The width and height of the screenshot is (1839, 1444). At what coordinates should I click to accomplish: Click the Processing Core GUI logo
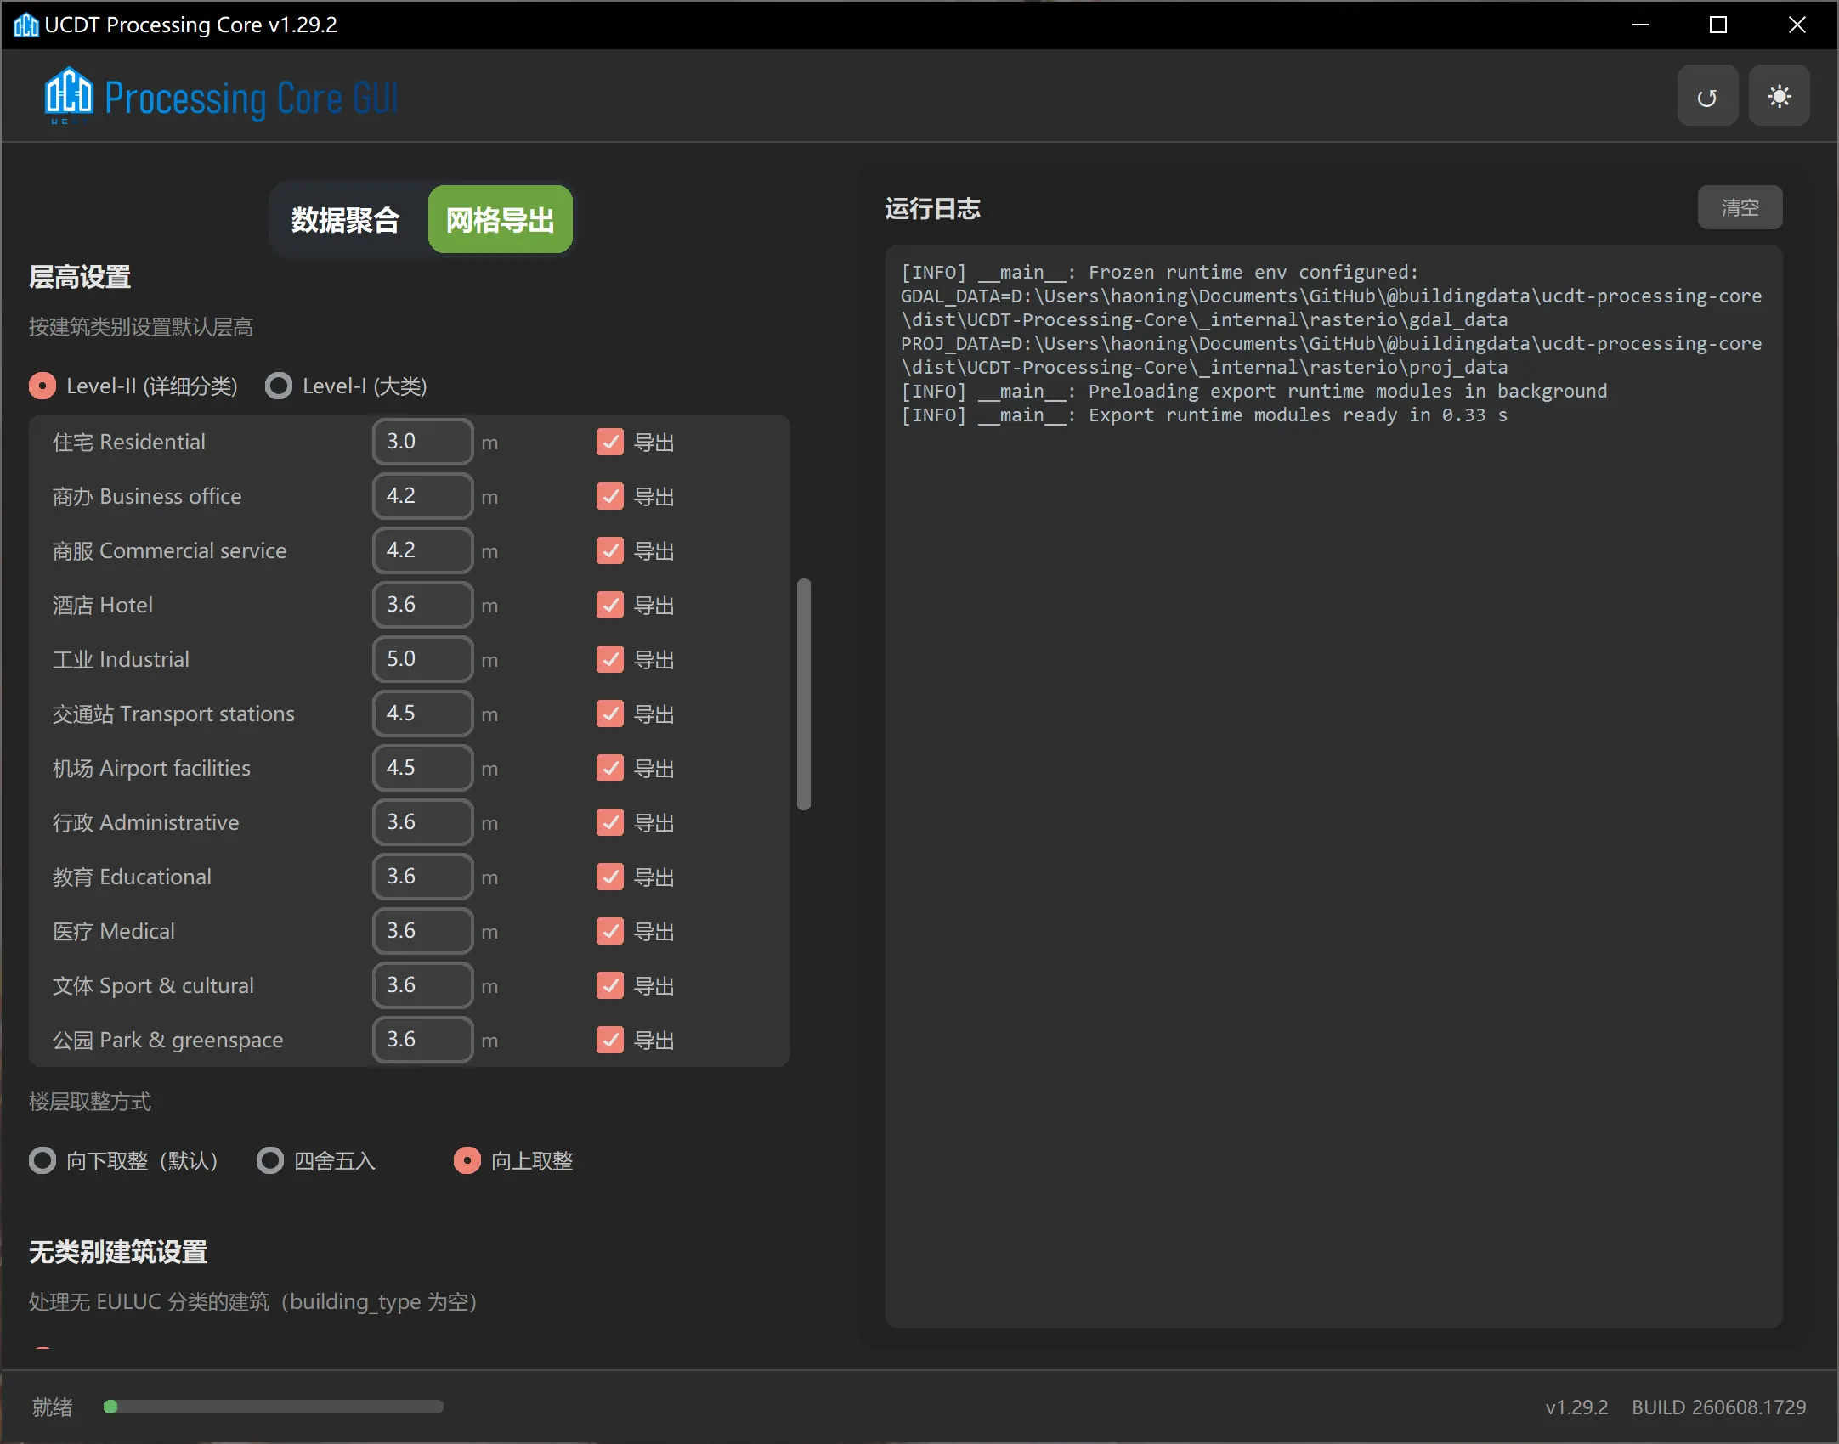click(x=223, y=97)
